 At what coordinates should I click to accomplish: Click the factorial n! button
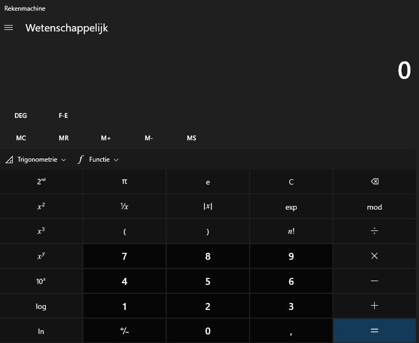click(291, 232)
